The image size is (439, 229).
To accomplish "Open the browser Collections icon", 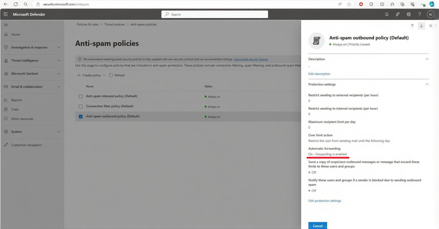I will (x=402, y=4).
